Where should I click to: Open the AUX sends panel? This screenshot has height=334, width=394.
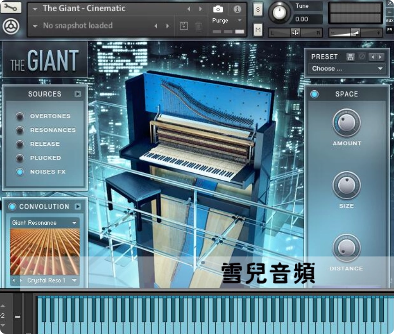(389, 21)
